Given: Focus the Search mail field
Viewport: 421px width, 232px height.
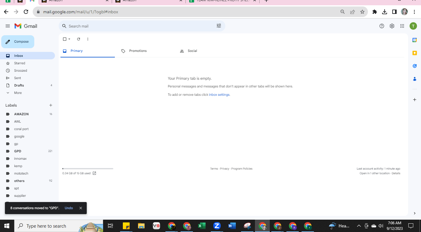Looking at the screenshot, I should point(142,26).
